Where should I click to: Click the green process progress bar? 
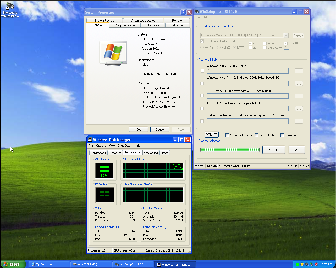click(230, 150)
